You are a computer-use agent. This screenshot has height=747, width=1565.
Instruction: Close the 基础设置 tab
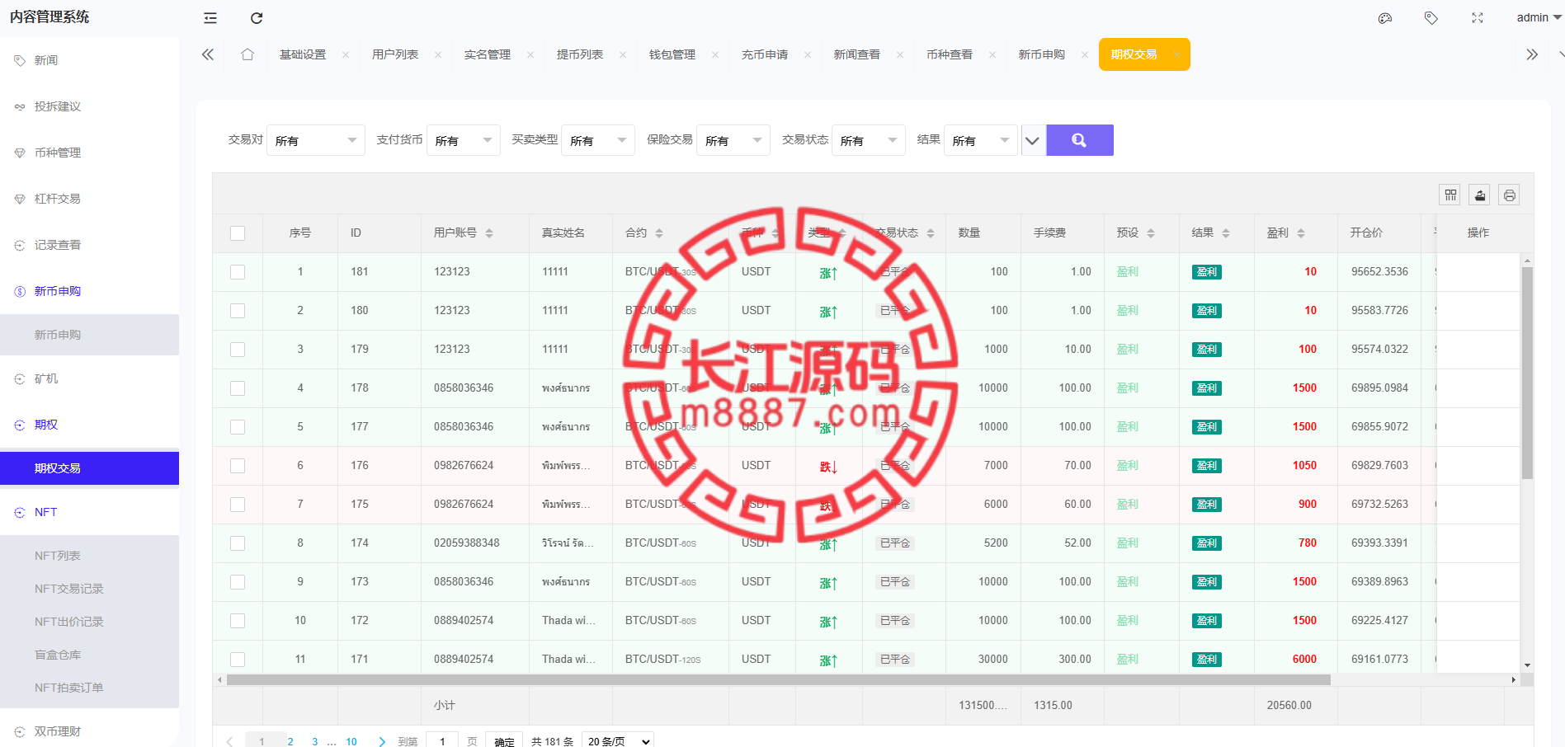pos(346,55)
